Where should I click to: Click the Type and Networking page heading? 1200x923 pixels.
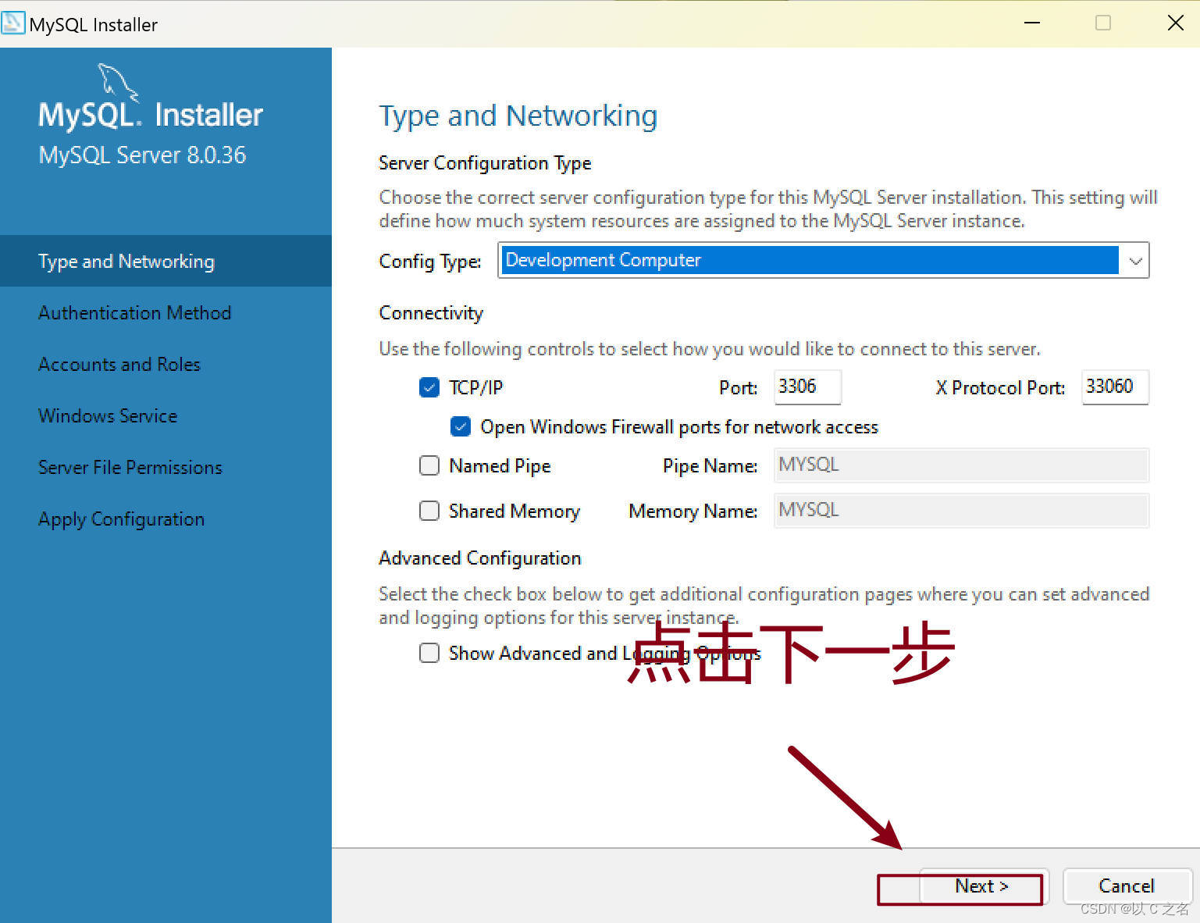(x=518, y=116)
